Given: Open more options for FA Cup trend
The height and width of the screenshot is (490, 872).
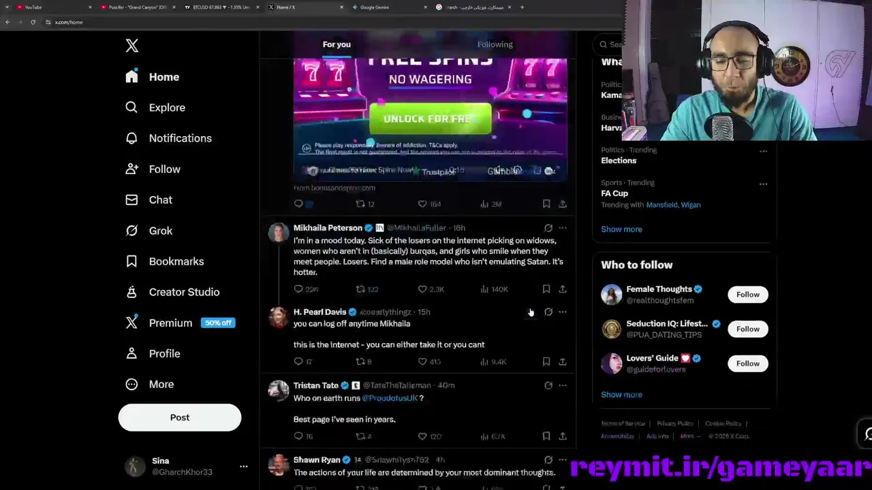Looking at the screenshot, I should (x=763, y=184).
